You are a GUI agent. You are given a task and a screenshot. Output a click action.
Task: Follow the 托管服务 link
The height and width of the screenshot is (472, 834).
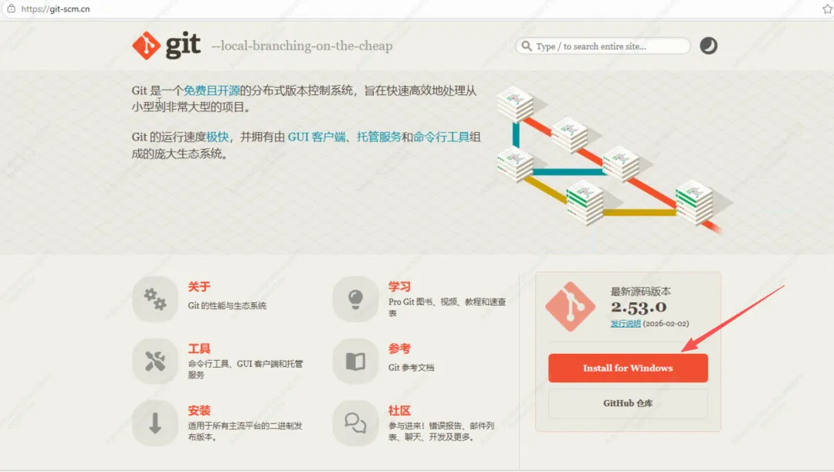point(378,137)
